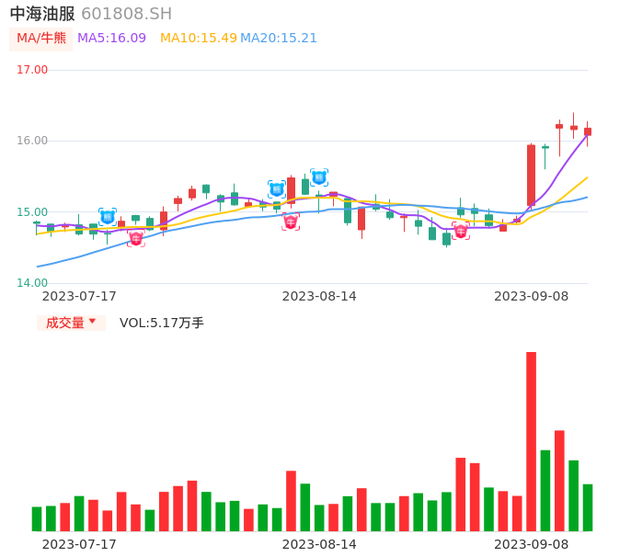Click the last green volume bar

pos(588,508)
